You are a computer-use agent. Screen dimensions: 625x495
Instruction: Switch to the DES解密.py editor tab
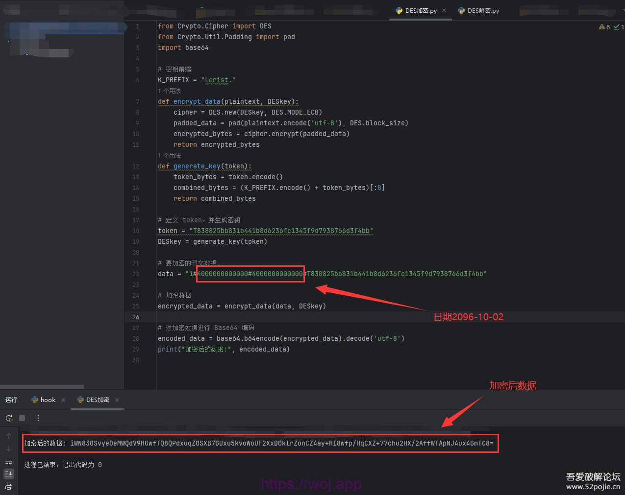click(x=478, y=11)
